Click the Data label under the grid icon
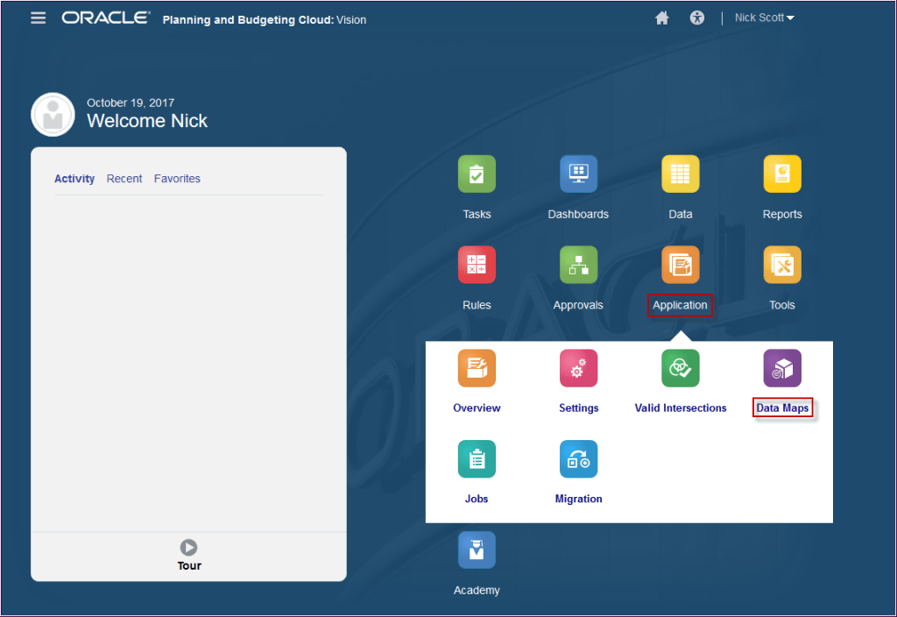Viewport: 897px width, 617px height. click(x=680, y=214)
